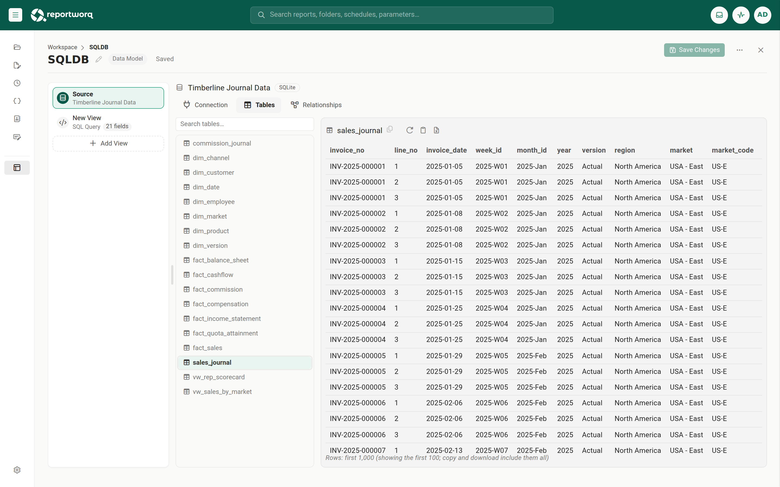The image size is (780, 487).
Task: Open the AD user avatar
Action: coord(762,15)
